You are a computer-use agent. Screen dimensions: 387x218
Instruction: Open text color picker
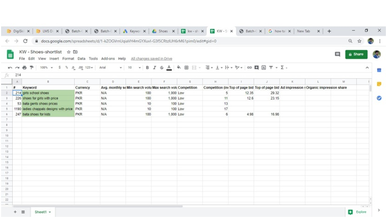169,67
